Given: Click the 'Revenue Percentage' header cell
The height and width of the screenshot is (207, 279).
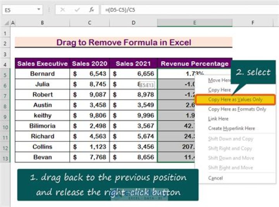Looking at the screenshot, I should point(195,63).
